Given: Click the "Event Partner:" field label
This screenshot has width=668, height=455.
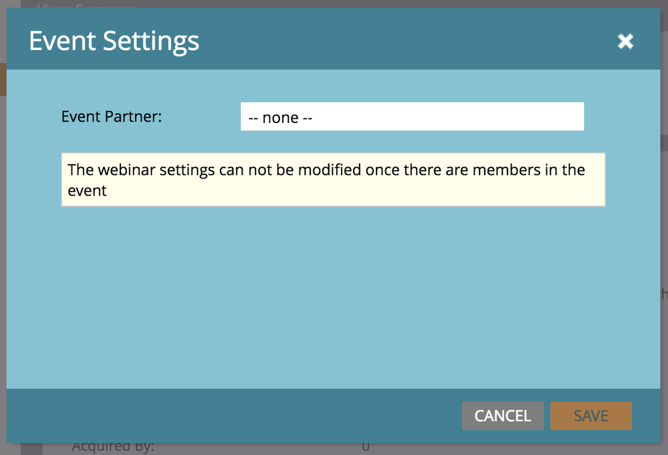Looking at the screenshot, I should pyautogui.click(x=112, y=116).
